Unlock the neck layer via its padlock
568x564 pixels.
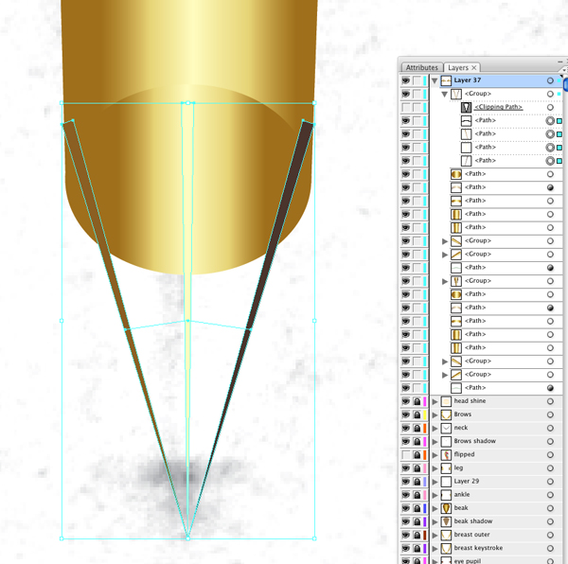(417, 429)
